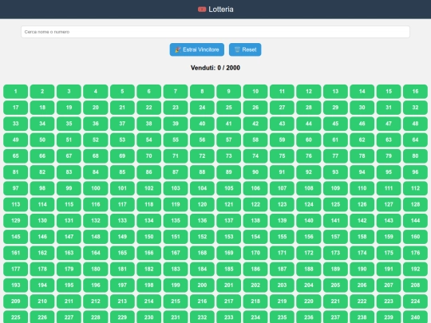Pick ticket number 182
Image resolution: width=431 pixels, height=323 pixels.
tap(149, 270)
